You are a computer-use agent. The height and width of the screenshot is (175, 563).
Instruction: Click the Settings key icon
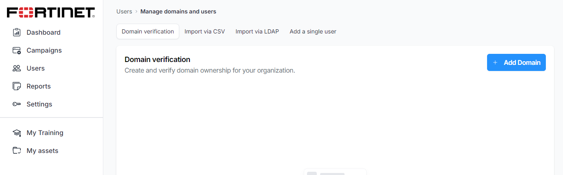pyautogui.click(x=17, y=104)
